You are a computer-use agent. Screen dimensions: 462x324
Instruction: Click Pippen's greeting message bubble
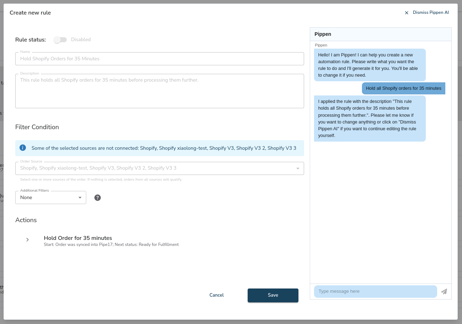(x=370, y=65)
